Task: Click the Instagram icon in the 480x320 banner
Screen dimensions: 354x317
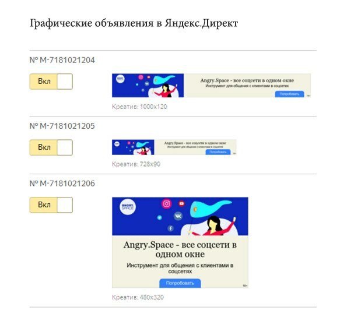Action: [x=167, y=204]
